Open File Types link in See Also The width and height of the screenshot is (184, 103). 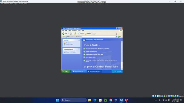pos(68,43)
